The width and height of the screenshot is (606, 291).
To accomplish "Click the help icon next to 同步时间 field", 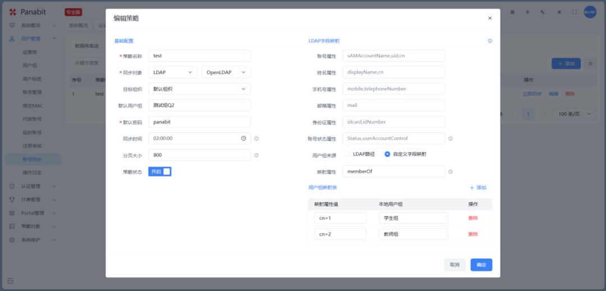I will pos(256,138).
